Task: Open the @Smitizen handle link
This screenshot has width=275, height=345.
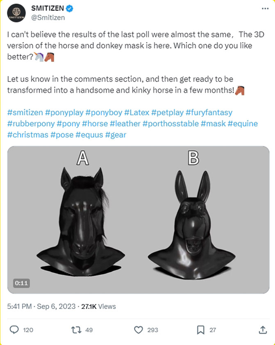Action: 48,18
